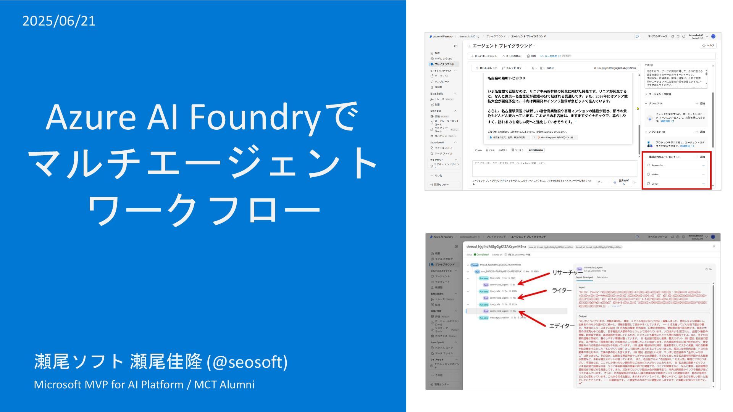Open 概要 in the playground screenshot sidebar
This screenshot has width=733, height=412.
tap(435, 53)
